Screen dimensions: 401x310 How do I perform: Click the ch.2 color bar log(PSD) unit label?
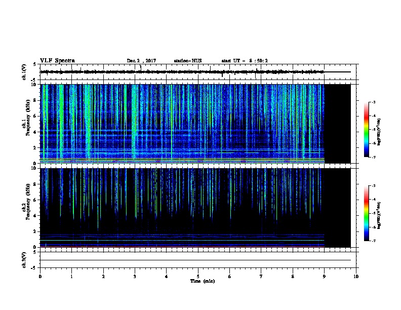(379, 215)
